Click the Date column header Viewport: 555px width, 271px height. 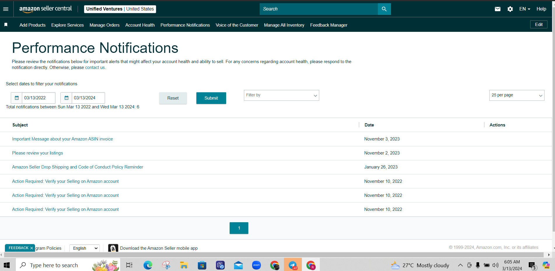(x=369, y=125)
